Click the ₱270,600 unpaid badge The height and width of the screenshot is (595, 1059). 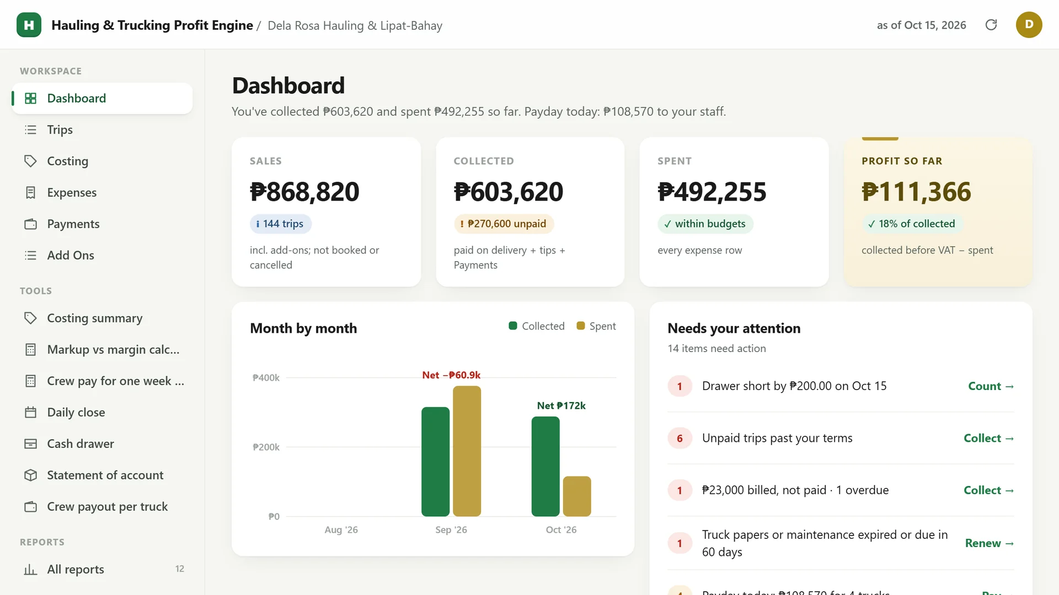[x=504, y=224]
